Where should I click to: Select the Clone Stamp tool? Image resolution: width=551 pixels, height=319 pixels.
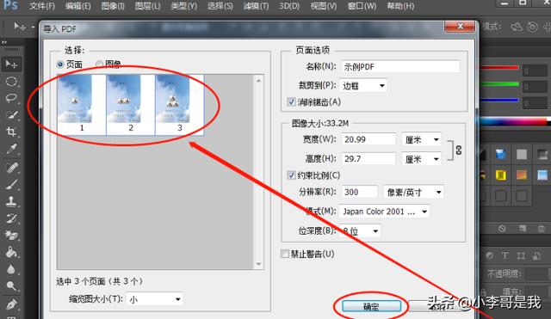point(11,201)
